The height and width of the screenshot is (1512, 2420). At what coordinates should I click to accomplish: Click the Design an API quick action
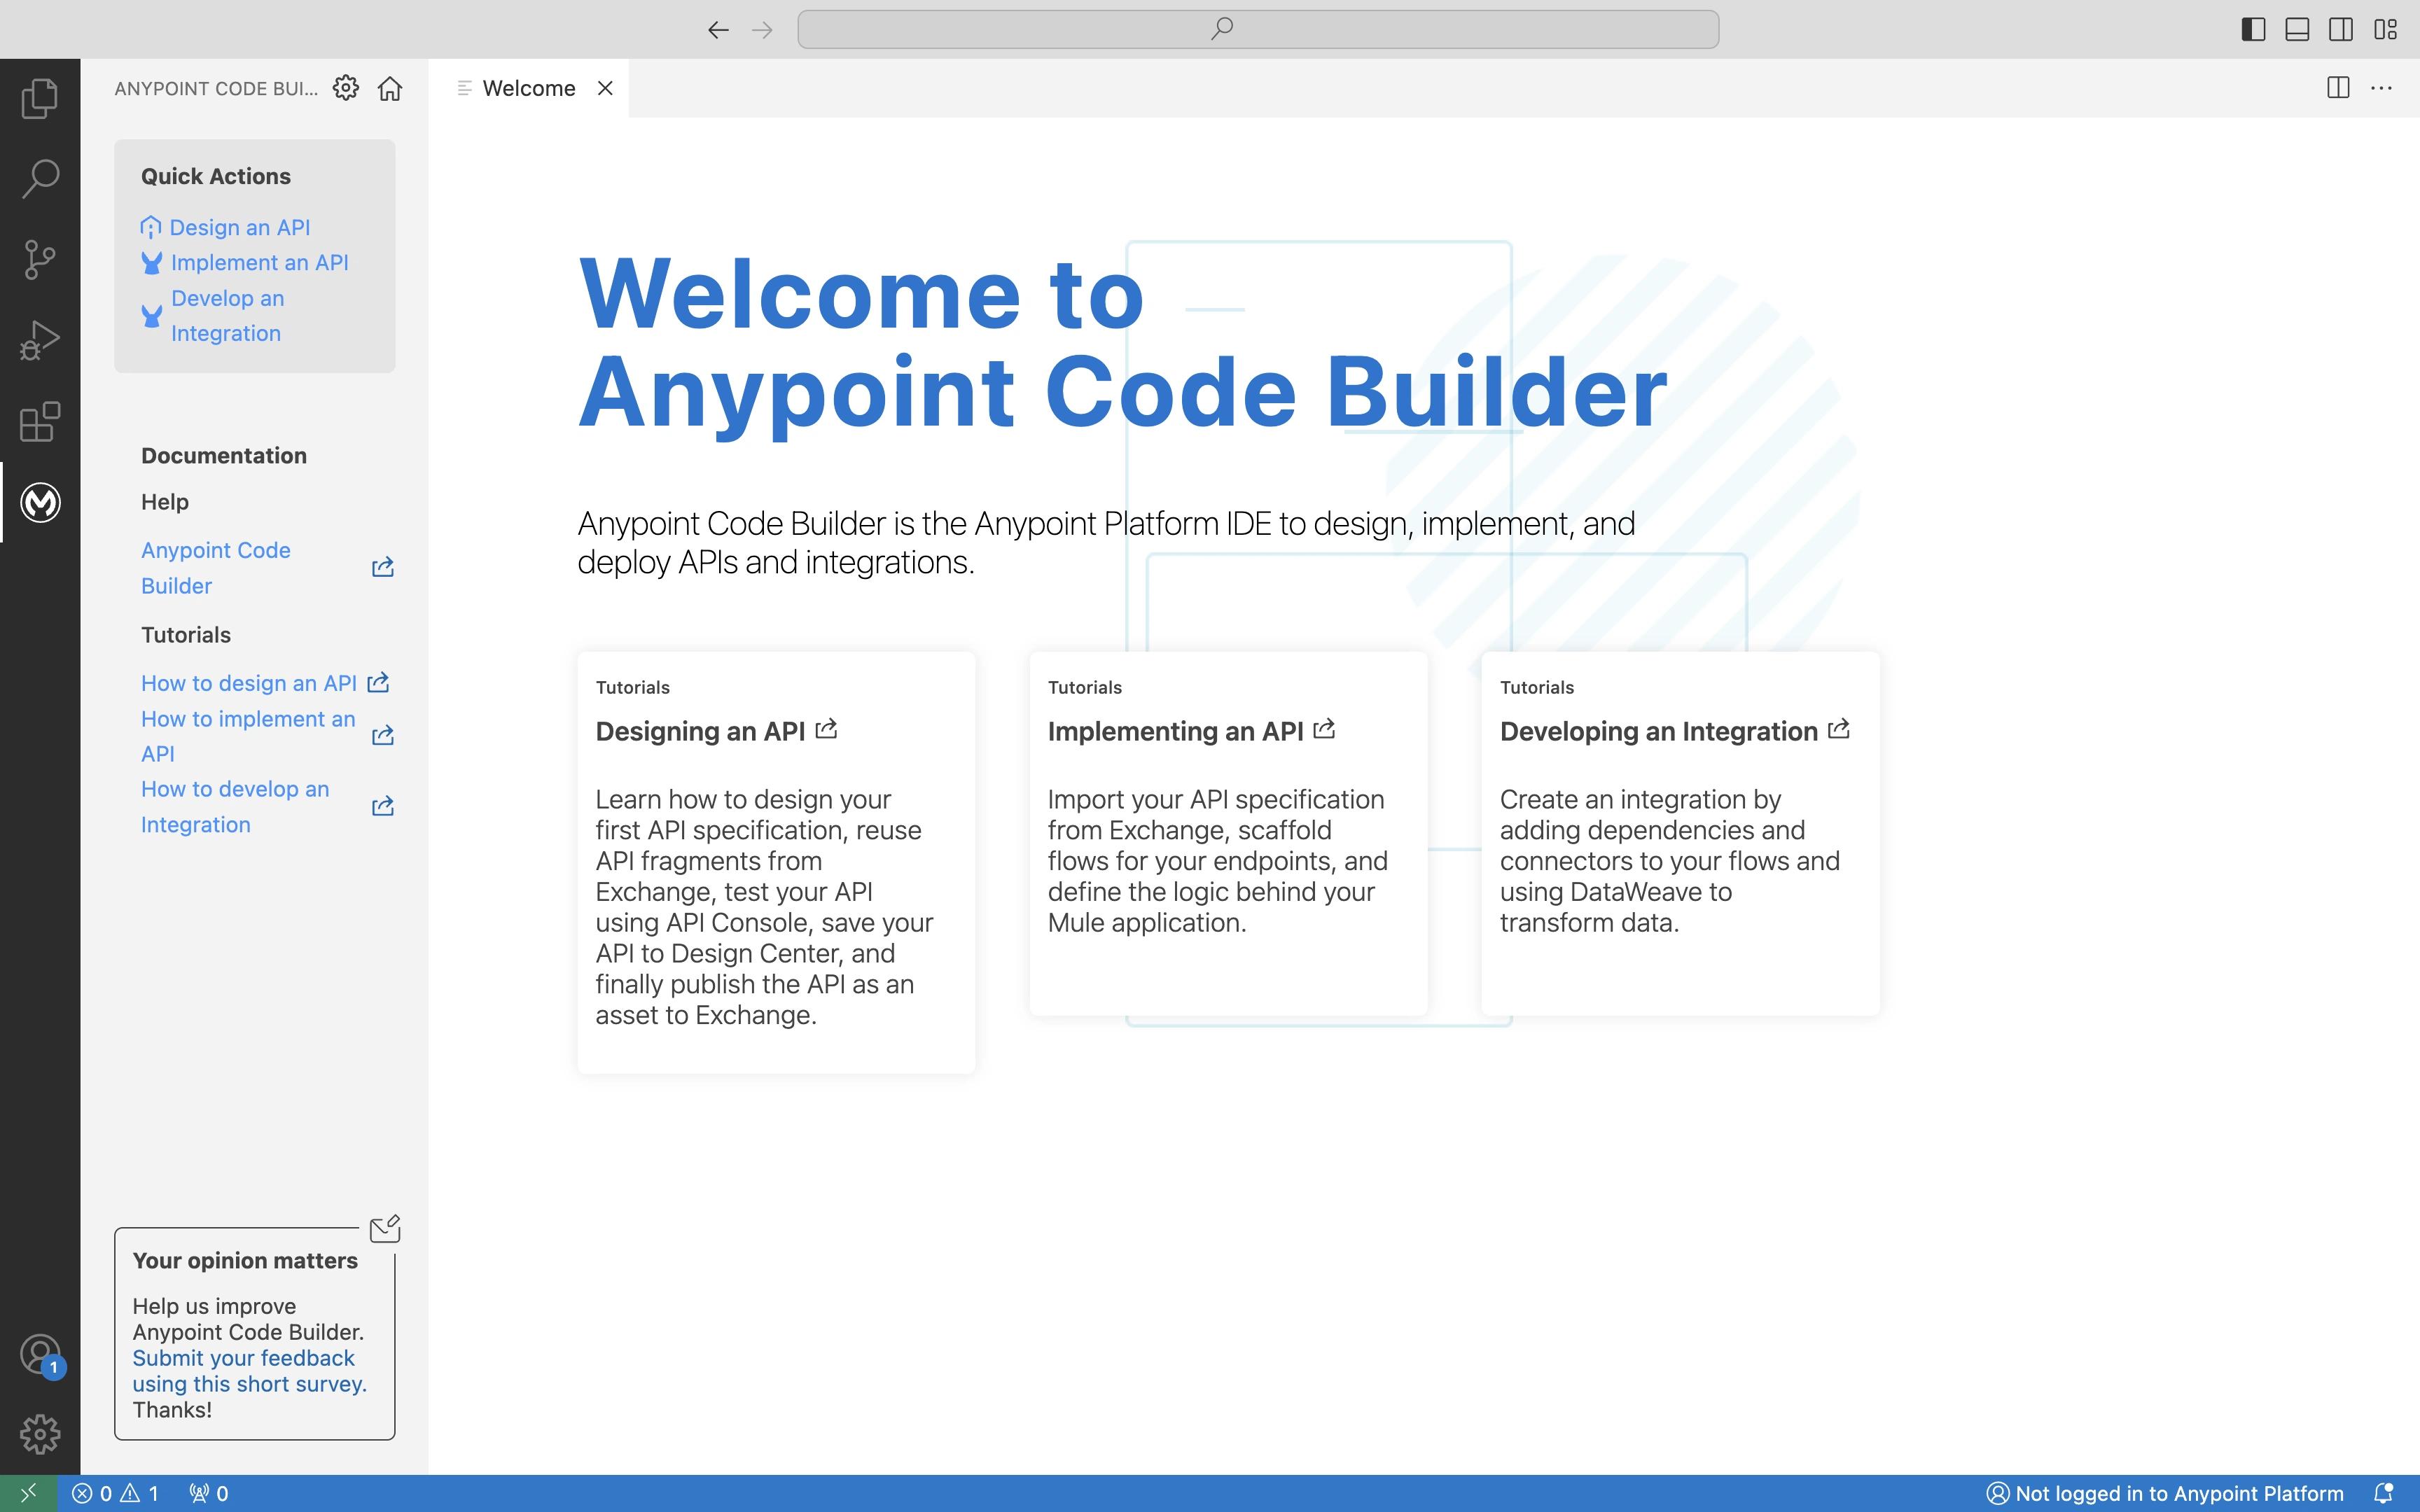[x=239, y=227]
